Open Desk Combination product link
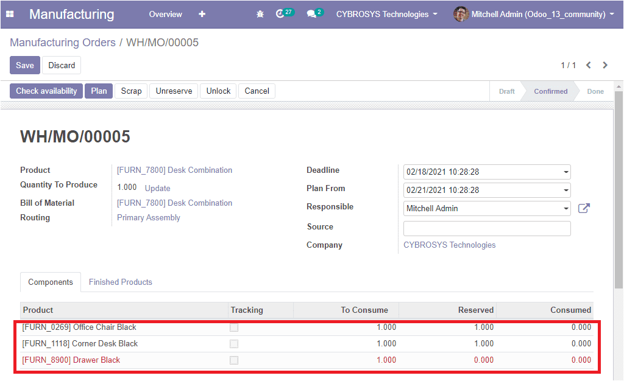 (175, 170)
